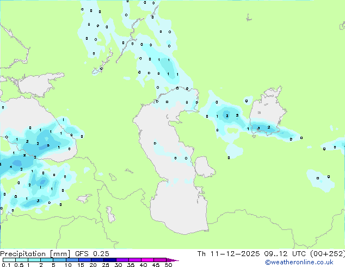Click the 30–35 mm purple legend swatch
The width and height of the screenshot is (345, 267).
[122, 260]
